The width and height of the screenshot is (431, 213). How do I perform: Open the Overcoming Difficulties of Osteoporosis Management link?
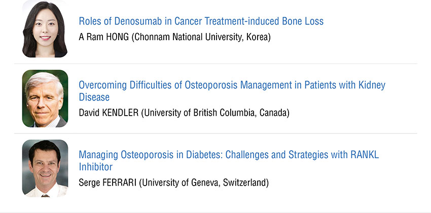232,91
